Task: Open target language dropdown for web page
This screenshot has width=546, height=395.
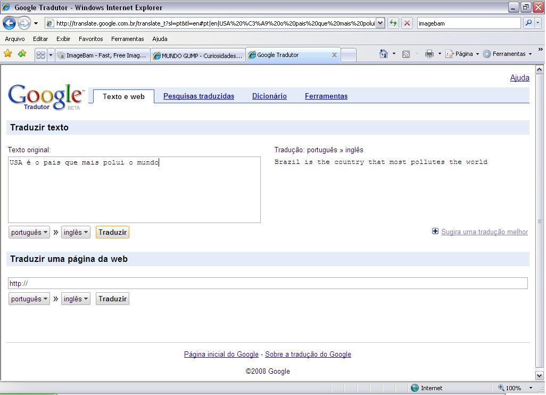Action: tap(76, 299)
